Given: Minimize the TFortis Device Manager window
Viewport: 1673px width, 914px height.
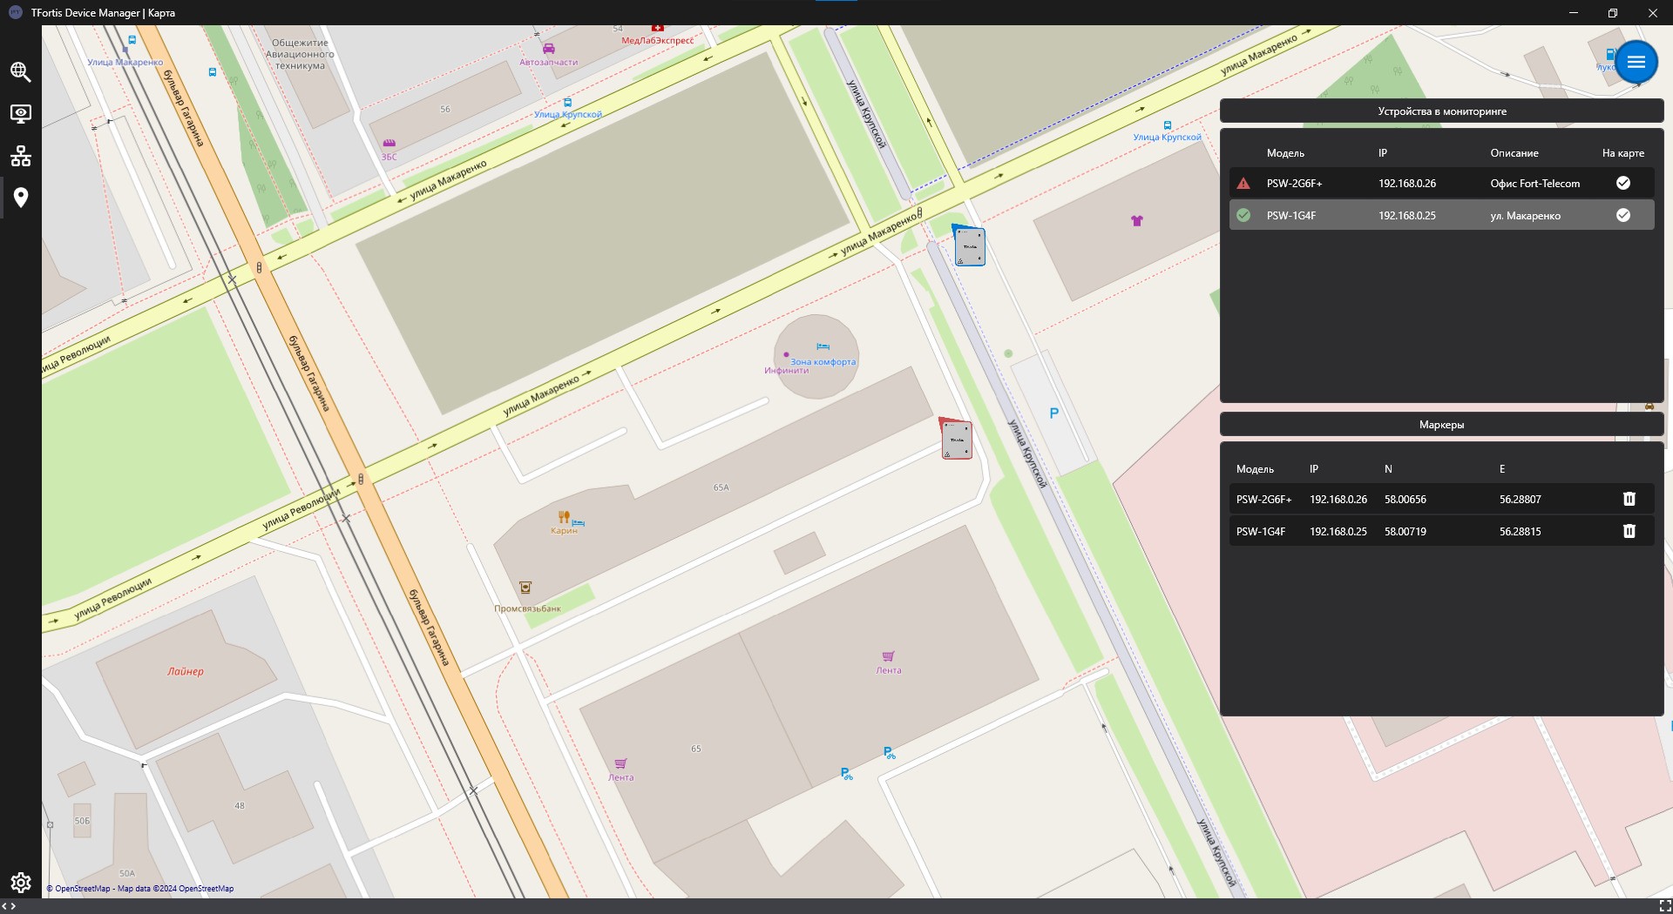Looking at the screenshot, I should coord(1574,12).
